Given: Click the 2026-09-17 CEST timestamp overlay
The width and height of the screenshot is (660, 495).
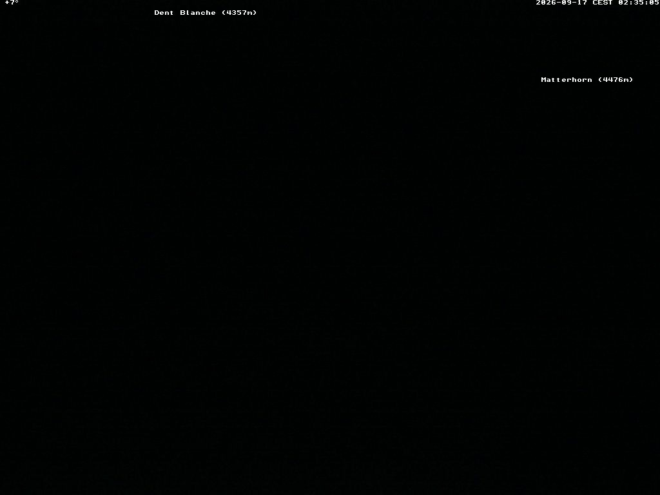Looking at the screenshot, I should 597,3.
